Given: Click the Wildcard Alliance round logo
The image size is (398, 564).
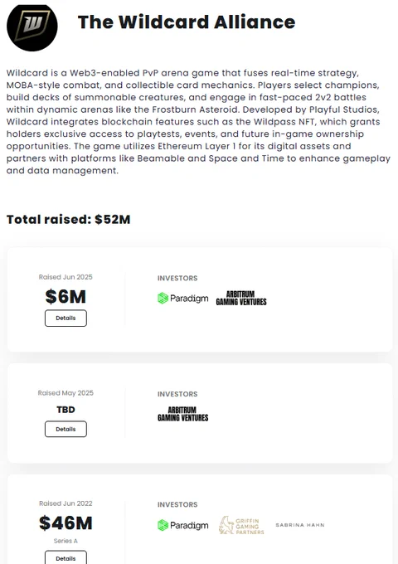Looking at the screenshot, I should pos(32,27).
